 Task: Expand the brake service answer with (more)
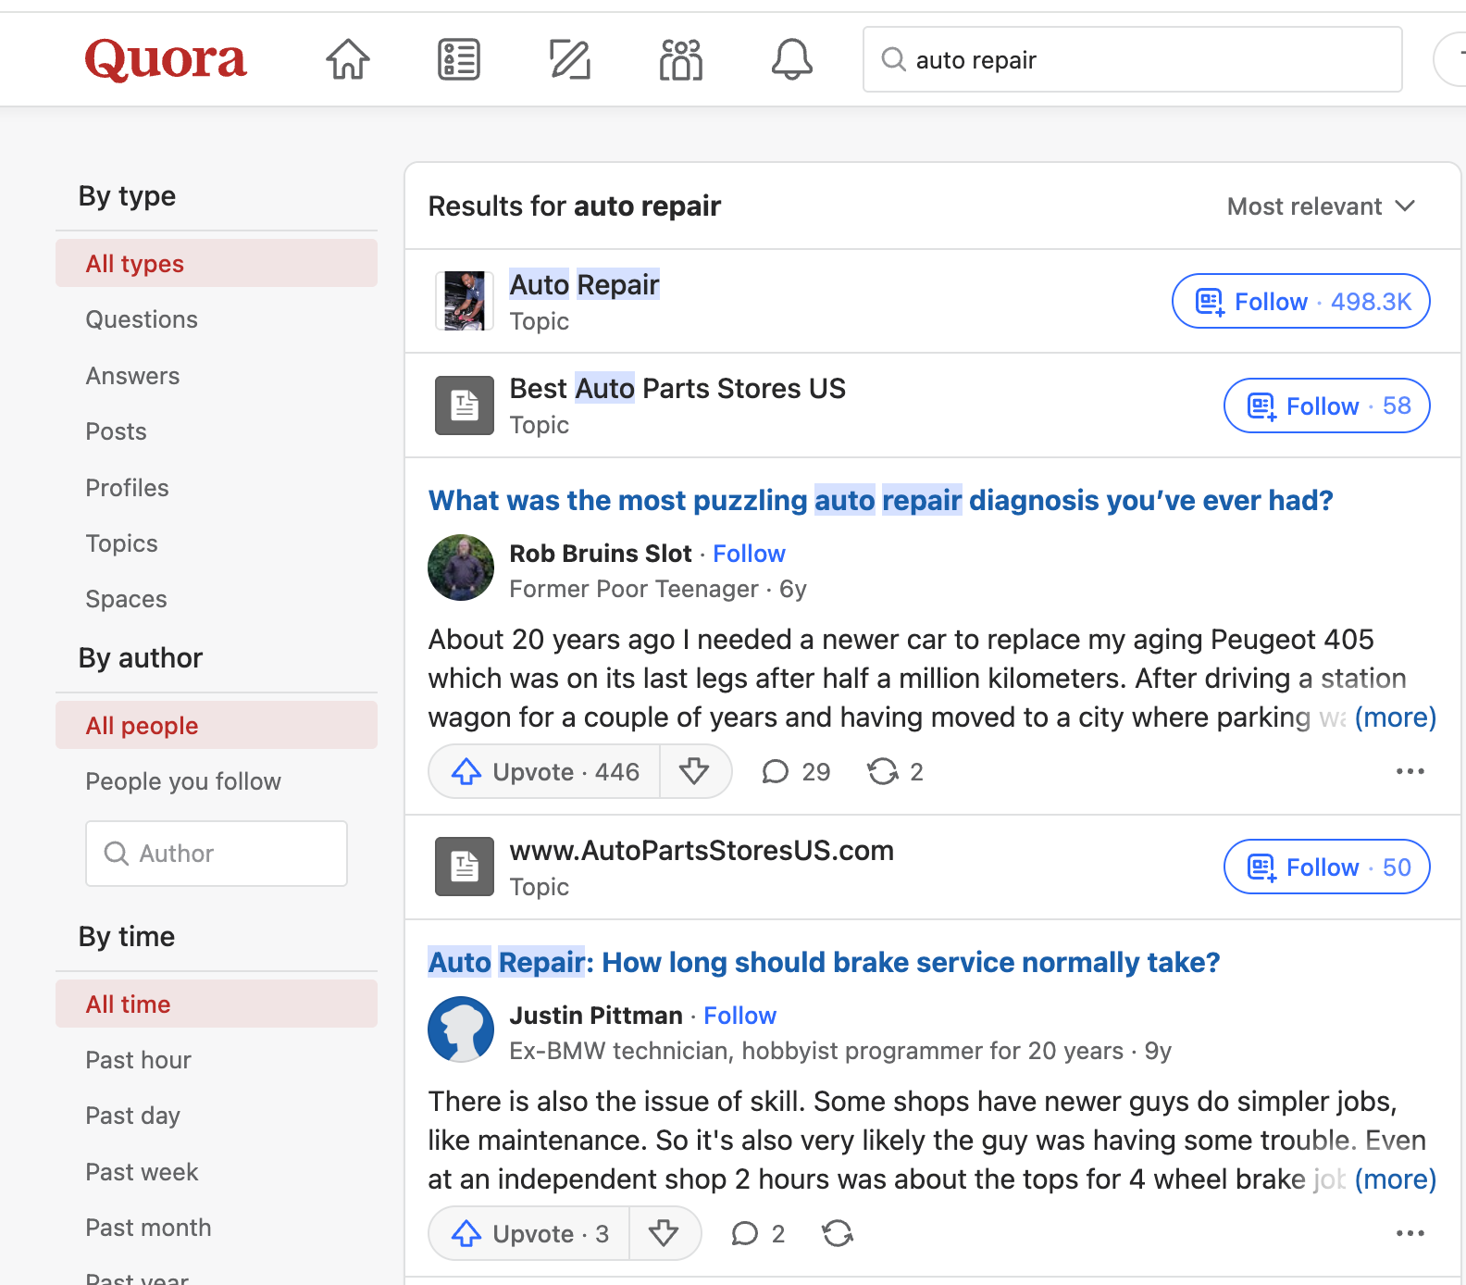point(1395,1179)
